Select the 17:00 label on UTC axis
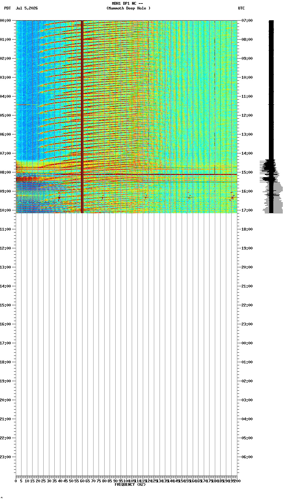Screen dimensions: 285x501 (247, 210)
